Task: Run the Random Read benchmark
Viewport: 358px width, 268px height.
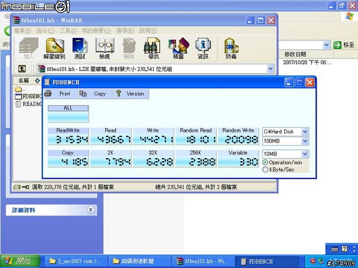Action: tap(196, 136)
